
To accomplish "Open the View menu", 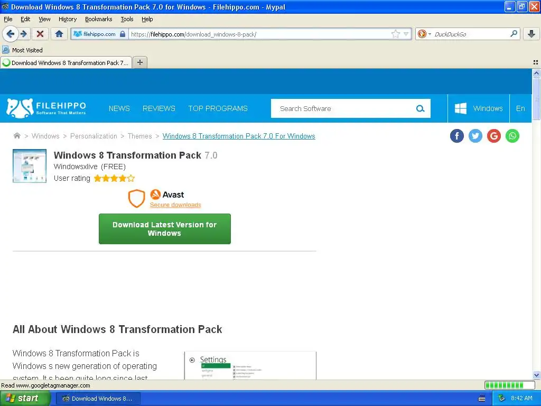I will point(44,19).
